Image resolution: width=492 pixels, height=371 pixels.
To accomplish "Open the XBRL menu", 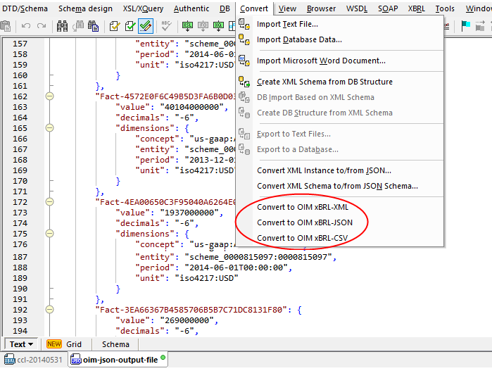I will click(417, 8).
